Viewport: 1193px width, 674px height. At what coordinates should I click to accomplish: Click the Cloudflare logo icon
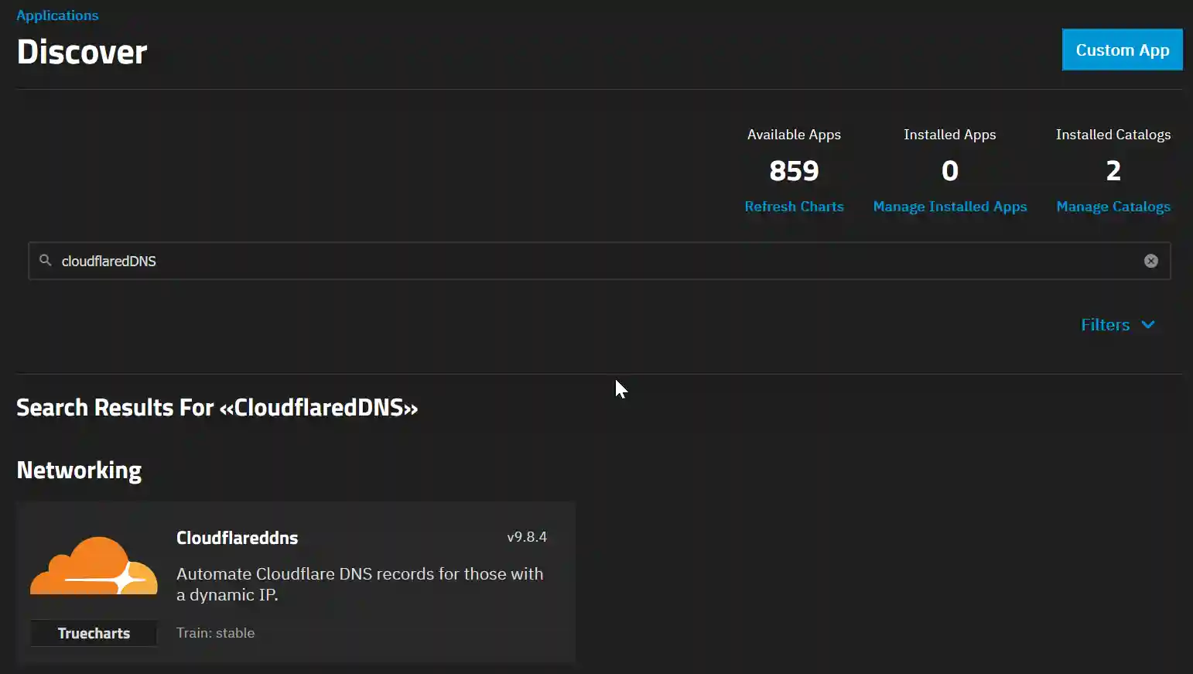point(93,569)
